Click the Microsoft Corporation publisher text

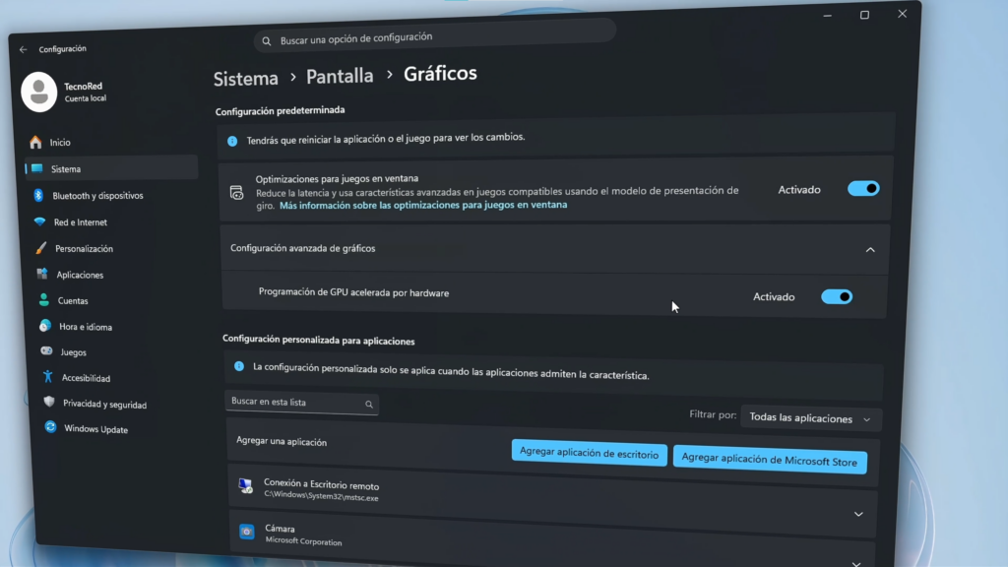[x=303, y=540]
